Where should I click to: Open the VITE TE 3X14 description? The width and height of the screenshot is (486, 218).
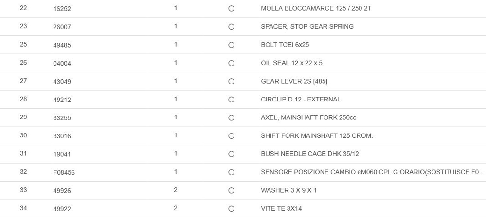click(281, 209)
